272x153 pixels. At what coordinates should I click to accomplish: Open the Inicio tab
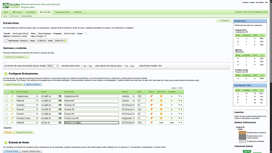pyautogui.click(x=6, y=12)
